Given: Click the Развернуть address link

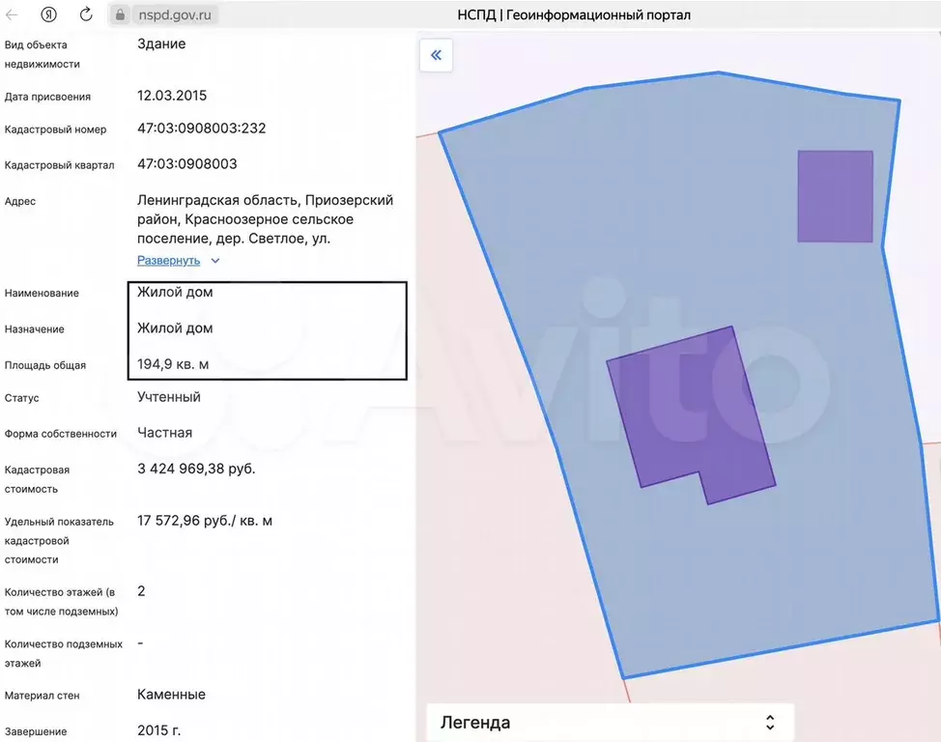Looking at the screenshot, I should (x=169, y=261).
